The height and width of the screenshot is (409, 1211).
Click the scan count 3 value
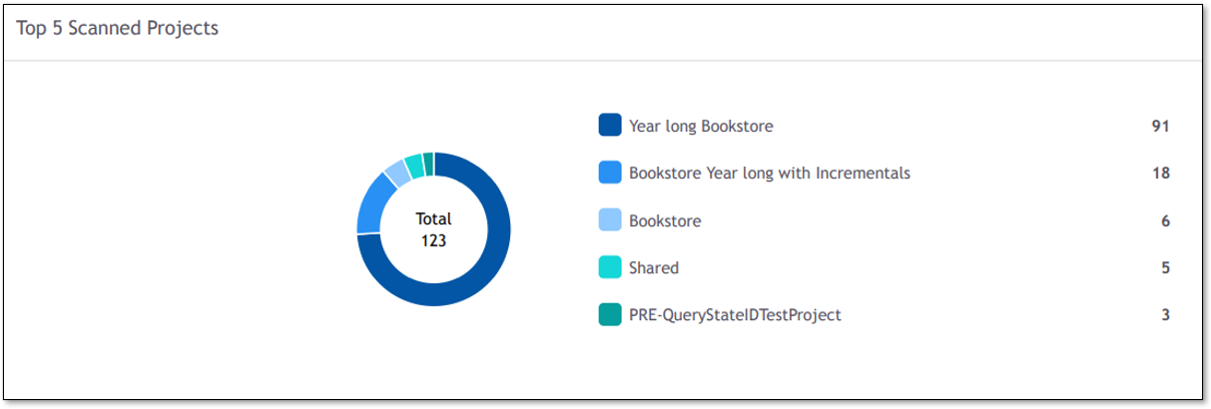(1165, 314)
